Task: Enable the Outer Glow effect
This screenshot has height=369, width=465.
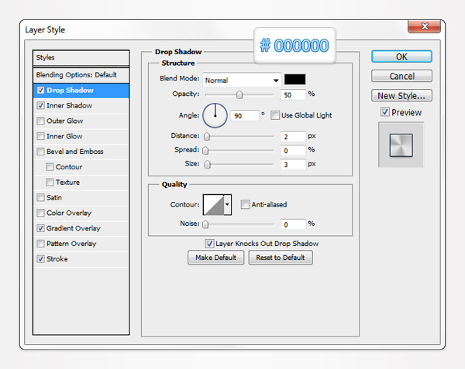Action: pos(40,121)
